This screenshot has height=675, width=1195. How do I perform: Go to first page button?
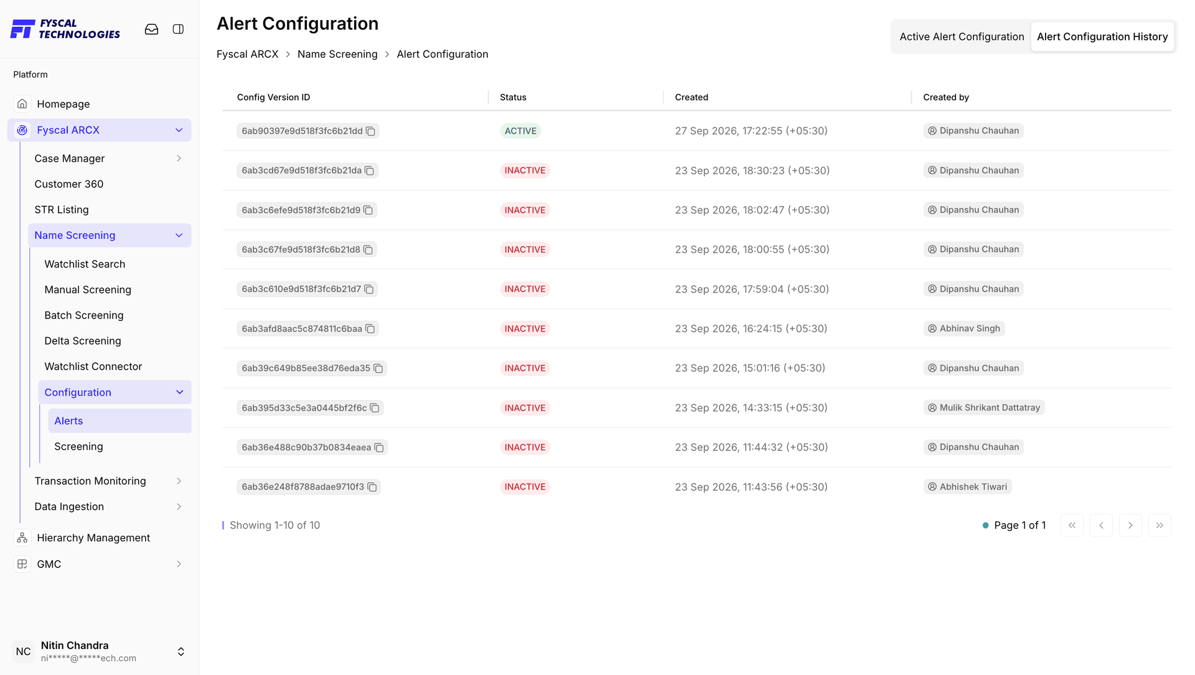pyautogui.click(x=1072, y=525)
